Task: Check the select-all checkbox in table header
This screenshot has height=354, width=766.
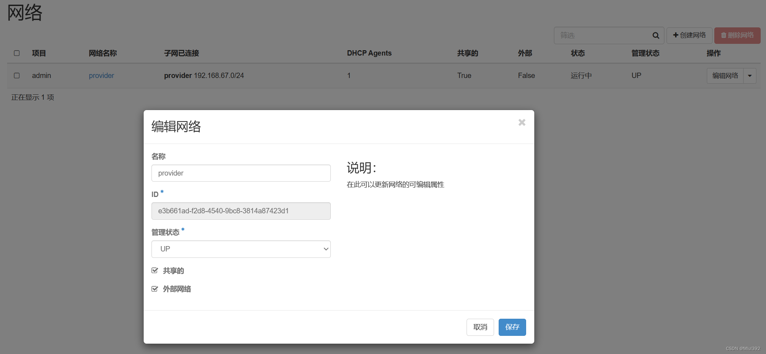Action: click(17, 53)
